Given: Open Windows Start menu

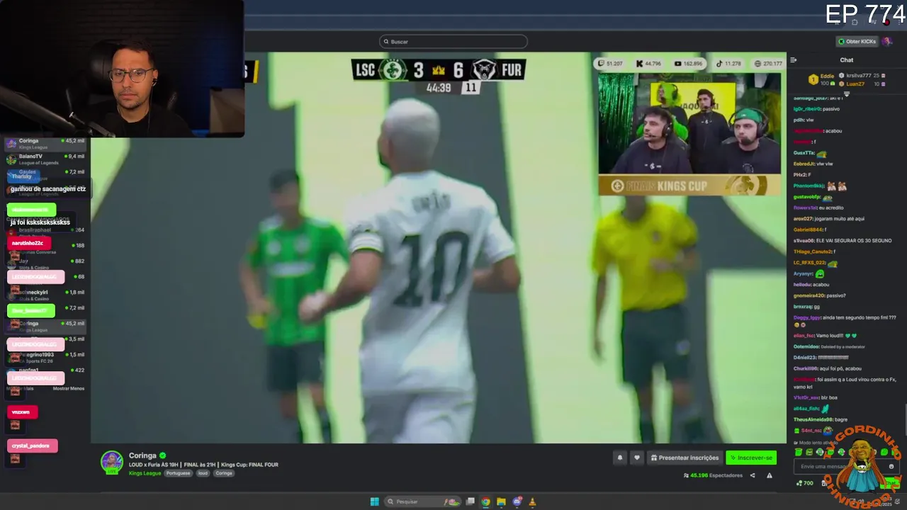Looking at the screenshot, I should [374, 501].
